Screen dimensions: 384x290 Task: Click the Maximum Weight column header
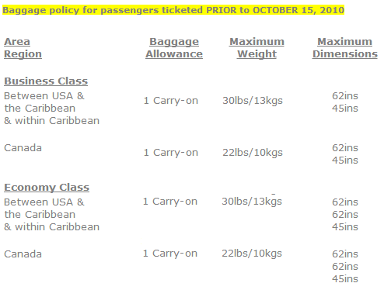point(257,48)
